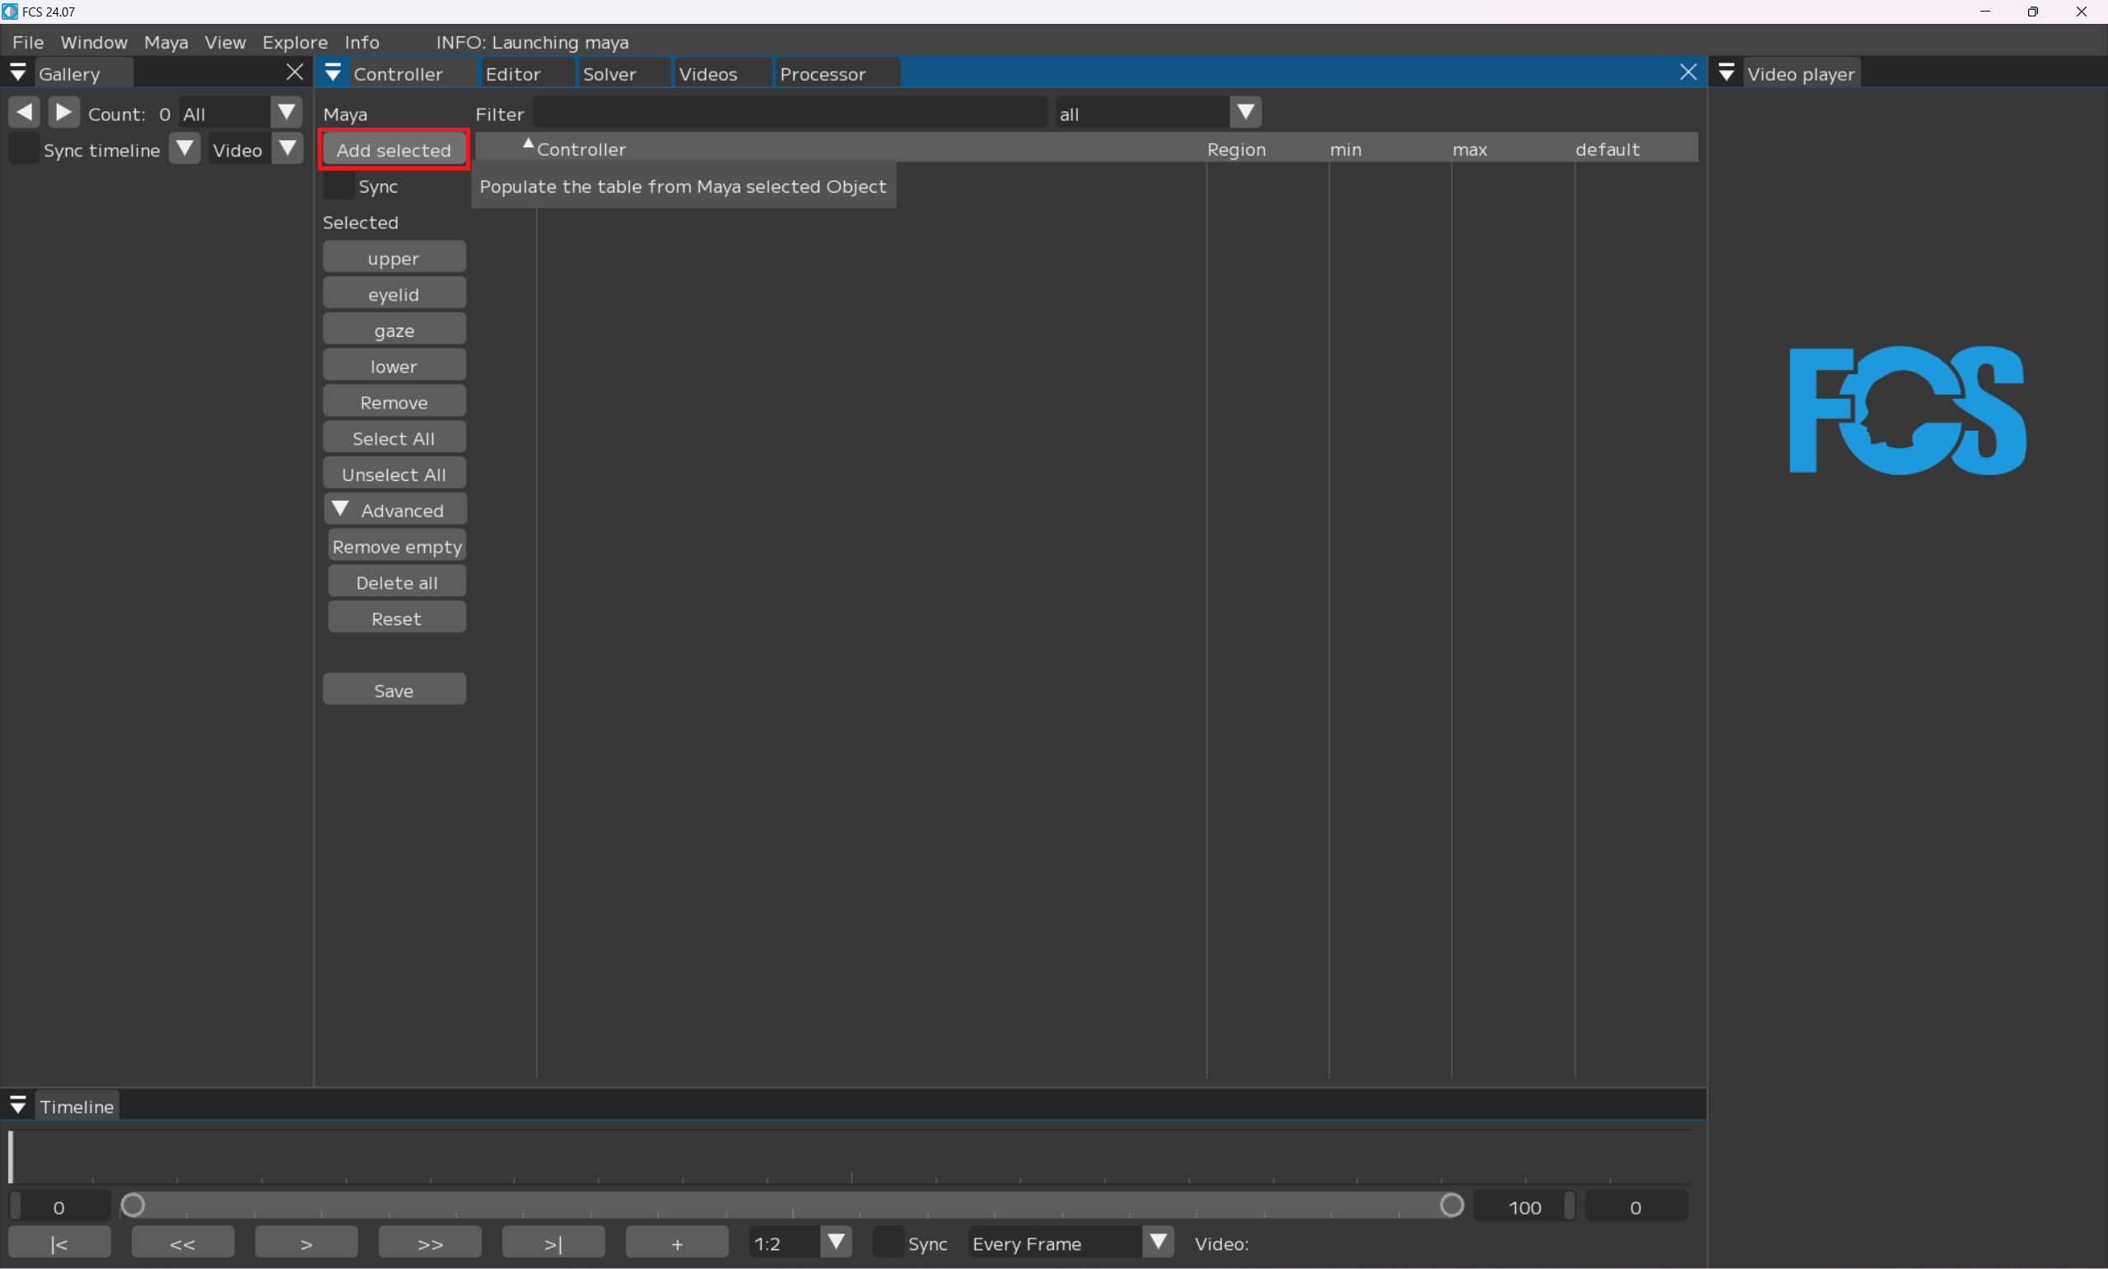Open the Every Frame dropdown
Image resolution: width=2108 pixels, height=1269 pixels.
(1158, 1243)
